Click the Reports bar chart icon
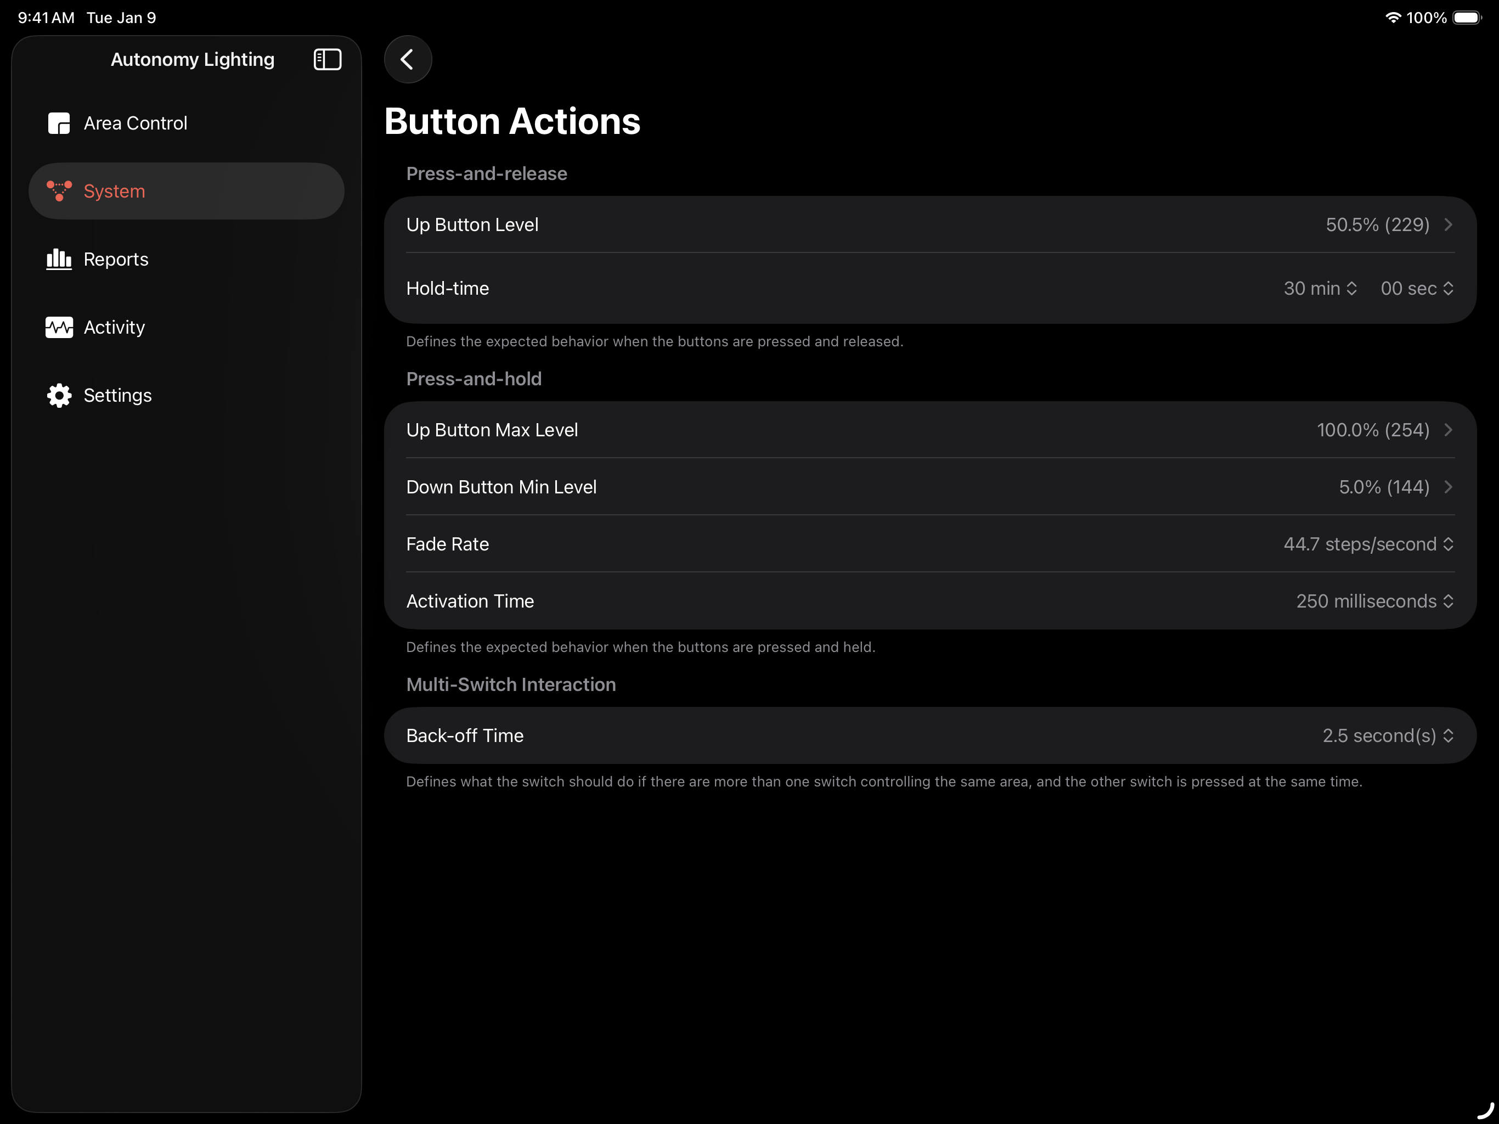Screen dimensions: 1499x1124 pos(59,259)
